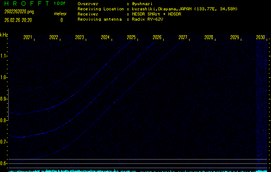Screen dimensions: 271x172
Task: Select the 2030 time axis label
Action: coord(260,38)
